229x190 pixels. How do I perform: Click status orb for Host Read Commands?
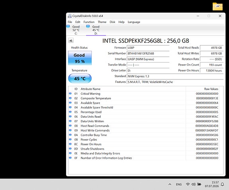[x=70, y=126]
